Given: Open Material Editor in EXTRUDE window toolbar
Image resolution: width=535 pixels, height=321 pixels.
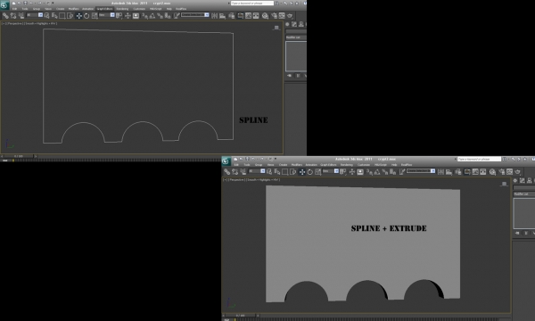Looking at the screenshot, I should point(492,172).
